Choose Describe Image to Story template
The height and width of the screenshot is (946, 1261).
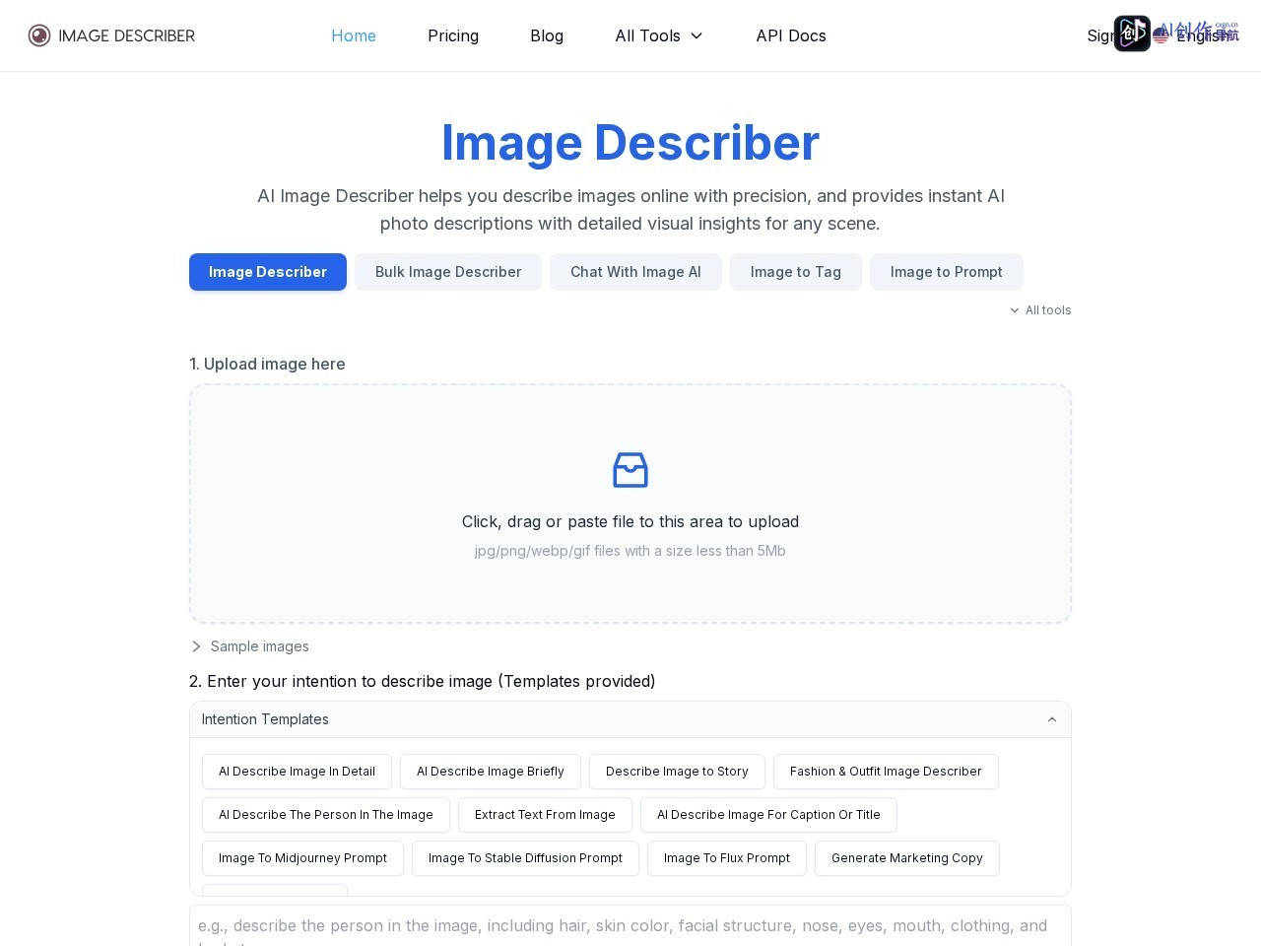click(x=677, y=772)
